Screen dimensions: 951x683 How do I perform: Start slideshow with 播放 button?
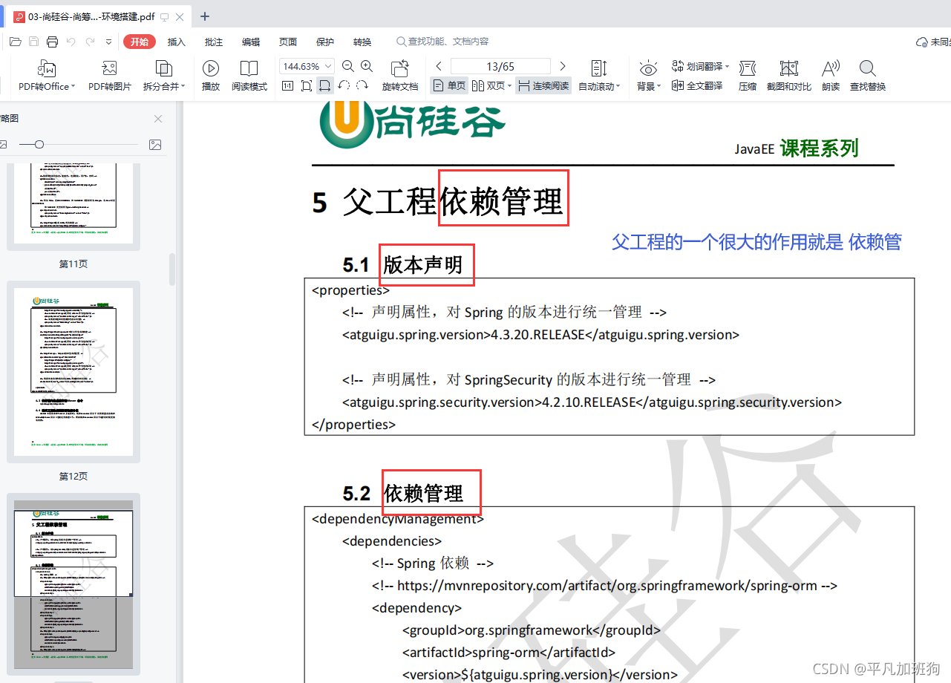(x=211, y=76)
